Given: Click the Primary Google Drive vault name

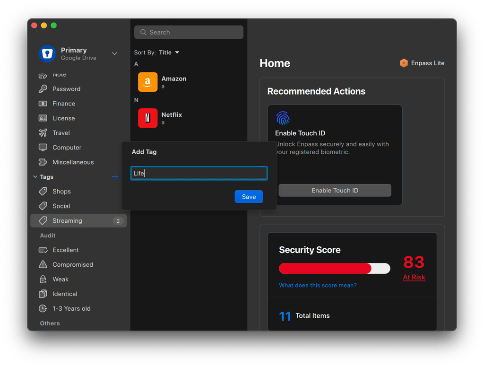Looking at the screenshot, I should tap(78, 54).
